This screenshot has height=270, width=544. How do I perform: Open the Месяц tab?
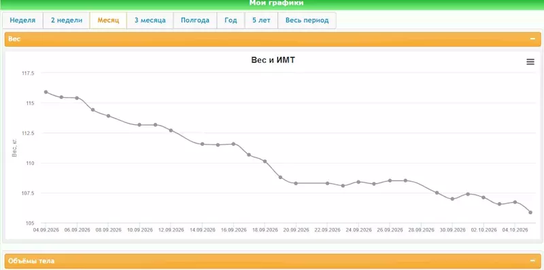coord(108,20)
